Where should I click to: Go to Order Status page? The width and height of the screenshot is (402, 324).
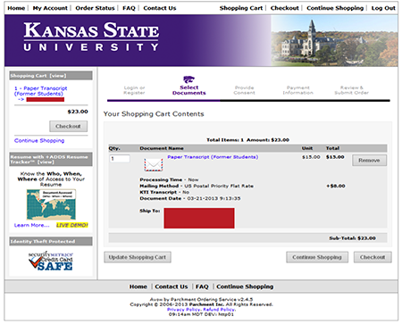95,8
